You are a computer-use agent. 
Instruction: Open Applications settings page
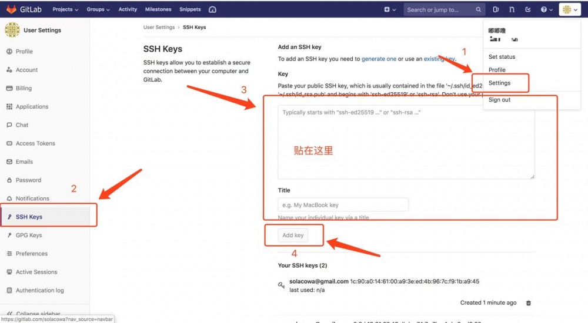point(32,106)
